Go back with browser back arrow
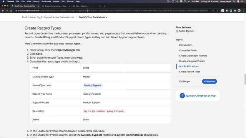The image size is (246, 138). (x=3, y=11)
